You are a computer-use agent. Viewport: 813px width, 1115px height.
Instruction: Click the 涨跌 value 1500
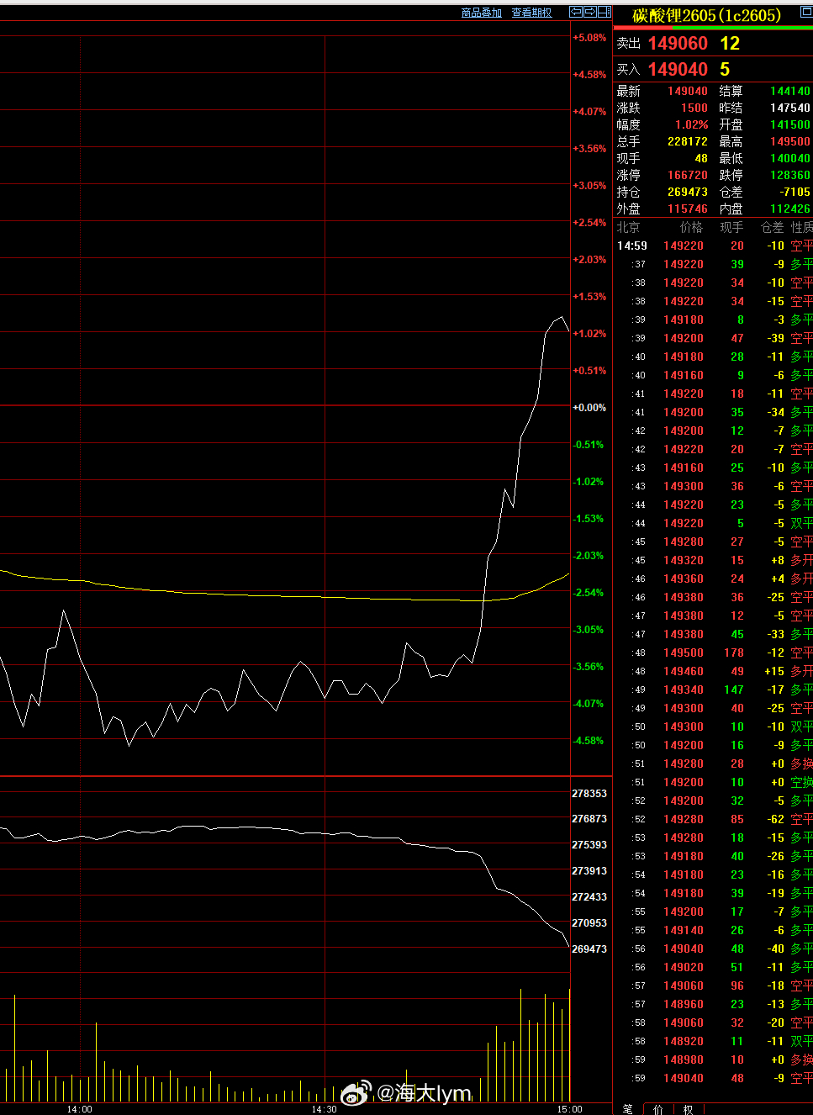pyautogui.click(x=694, y=108)
